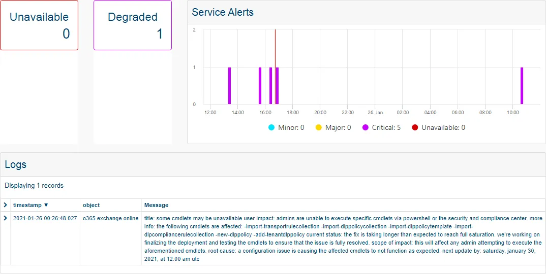Viewport: 546px width, 274px height.
Task: Open the Unavailable status card
Action: pos(39,25)
